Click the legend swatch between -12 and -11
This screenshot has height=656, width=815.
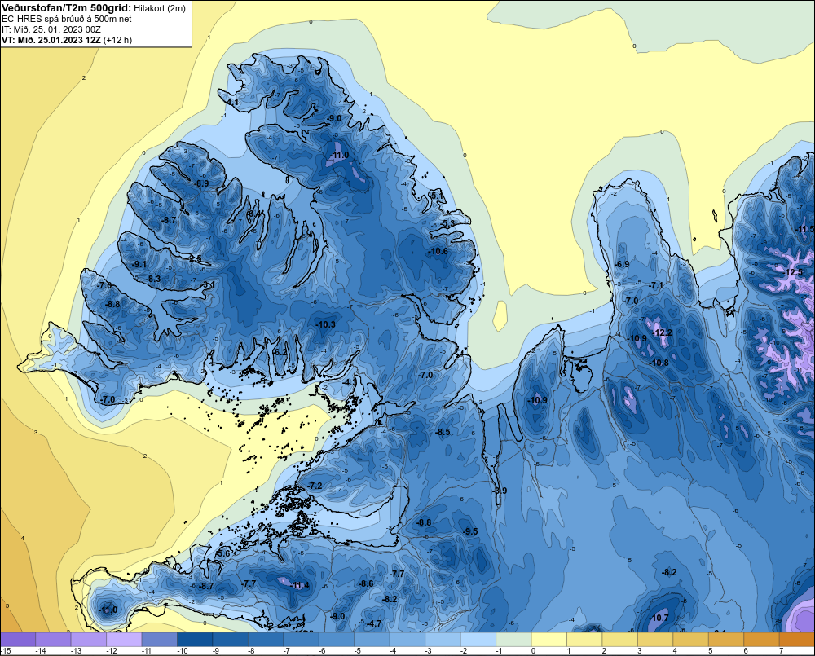tap(124, 640)
